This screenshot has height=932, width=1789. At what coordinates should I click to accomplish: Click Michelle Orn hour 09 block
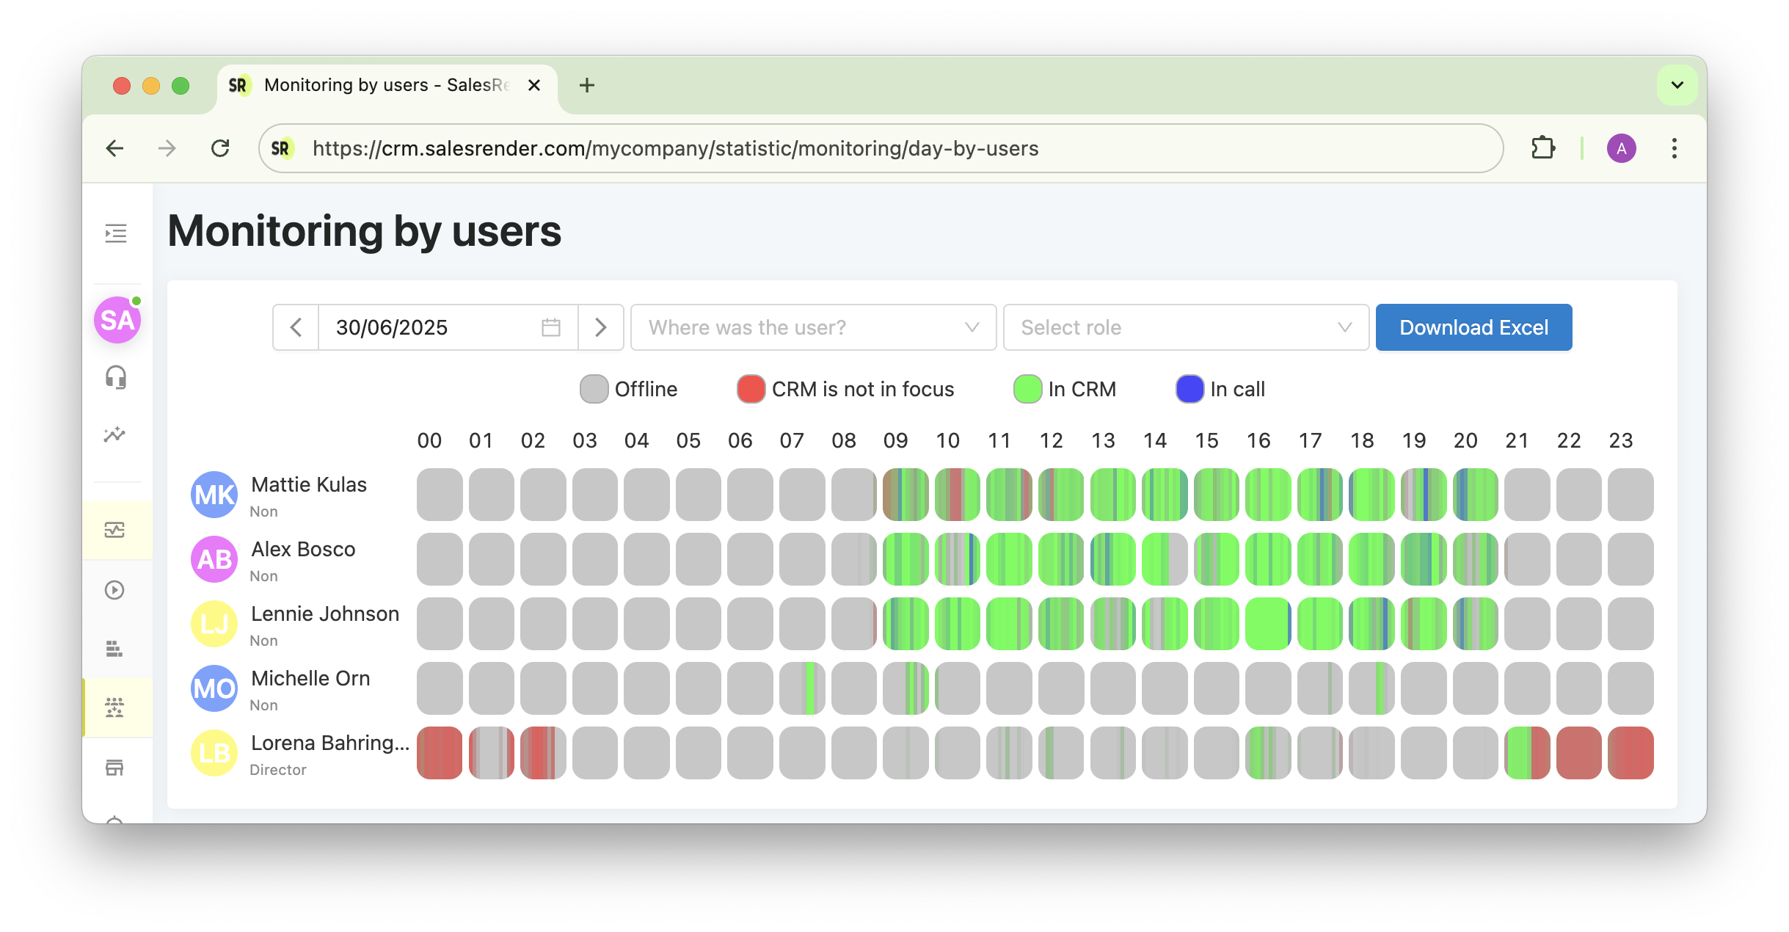pos(906,688)
